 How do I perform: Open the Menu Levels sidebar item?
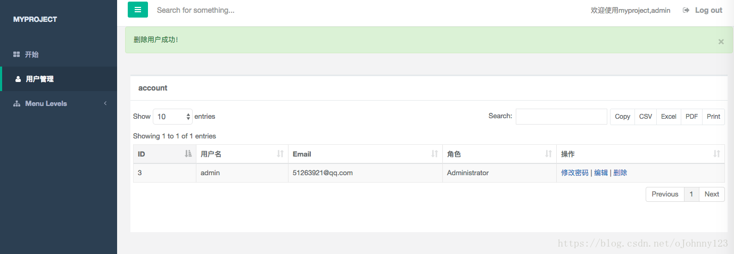[59, 103]
